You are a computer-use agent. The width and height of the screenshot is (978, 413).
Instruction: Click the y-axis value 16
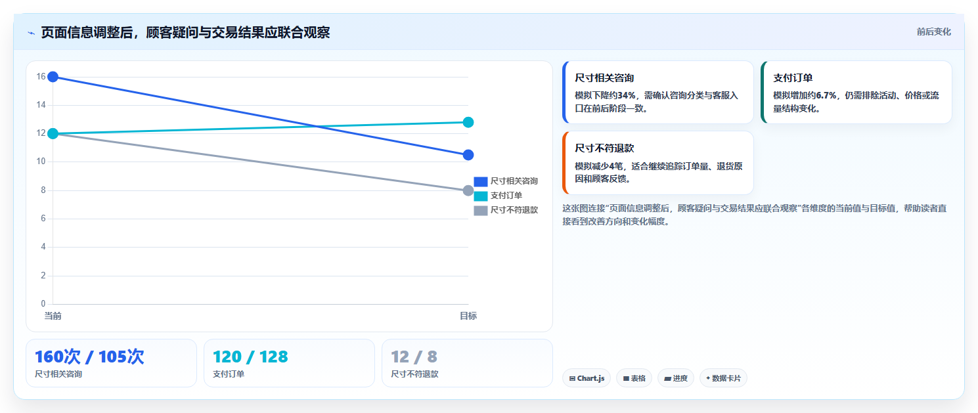[x=41, y=77]
